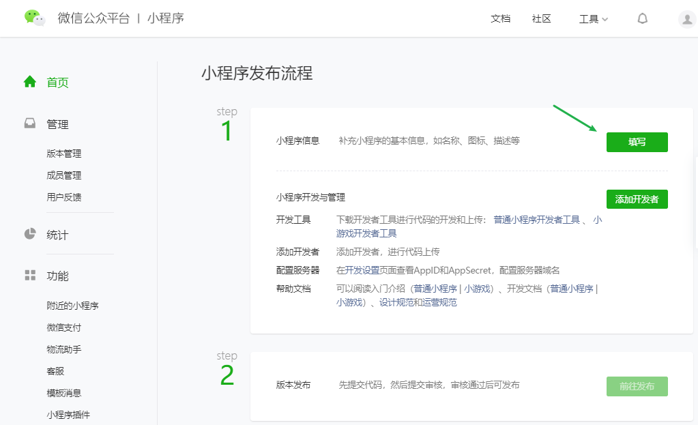Open 小游戏 link after 入门介绍
The width and height of the screenshot is (698, 425).
pyautogui.click(x=477, y=289)
